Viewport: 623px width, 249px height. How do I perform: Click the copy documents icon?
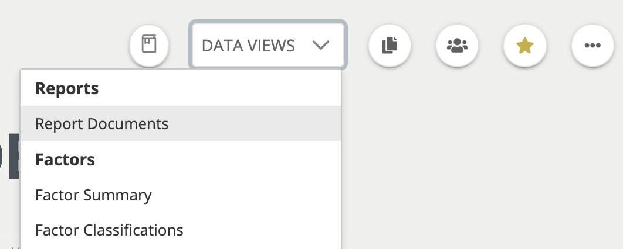390,45
